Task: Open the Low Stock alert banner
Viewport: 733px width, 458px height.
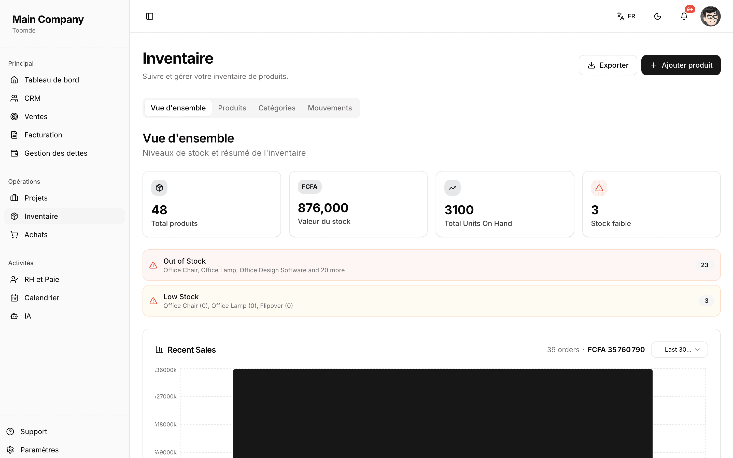Action: 431,301
